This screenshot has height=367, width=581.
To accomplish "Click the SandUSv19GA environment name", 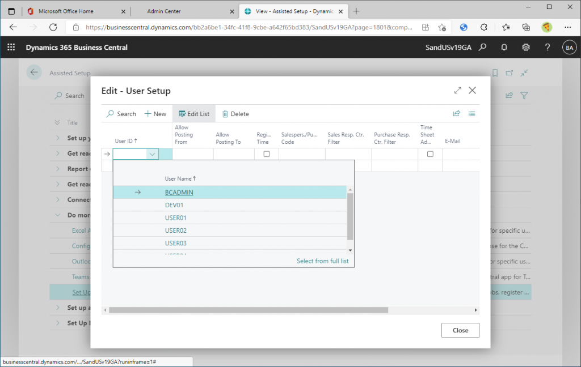I will tap(448, 48).
